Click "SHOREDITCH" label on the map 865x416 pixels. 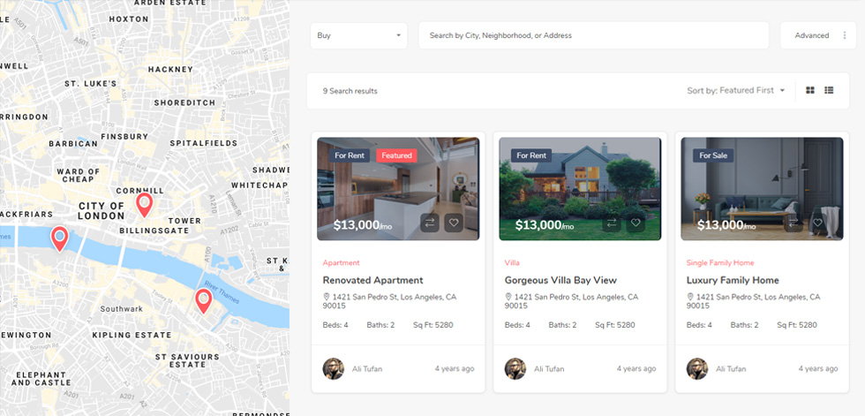point(184,102)
